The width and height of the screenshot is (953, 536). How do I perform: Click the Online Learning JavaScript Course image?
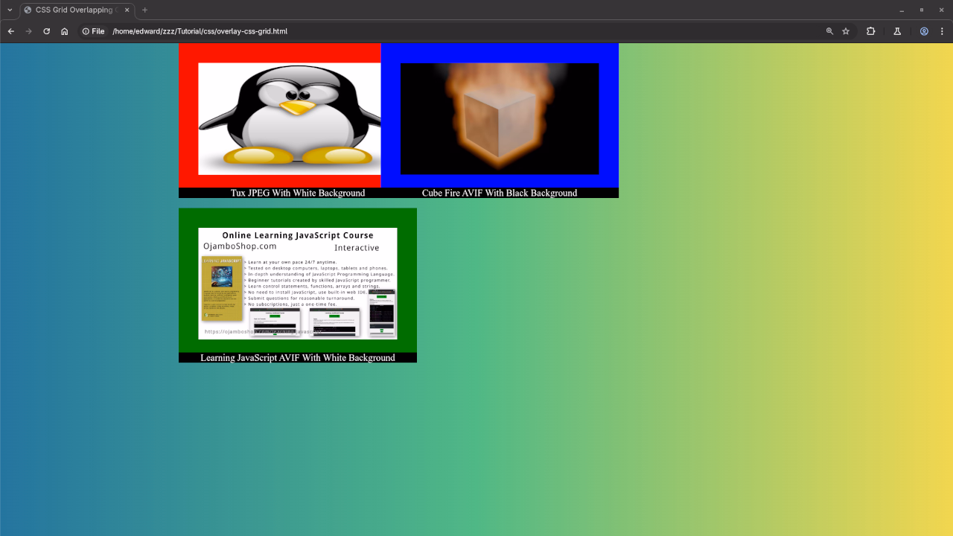tap(298, 284)
